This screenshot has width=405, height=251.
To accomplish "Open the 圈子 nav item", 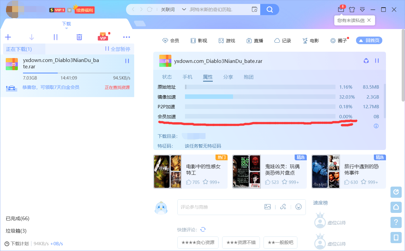I will pyautogui.click(x=339, y=41).
